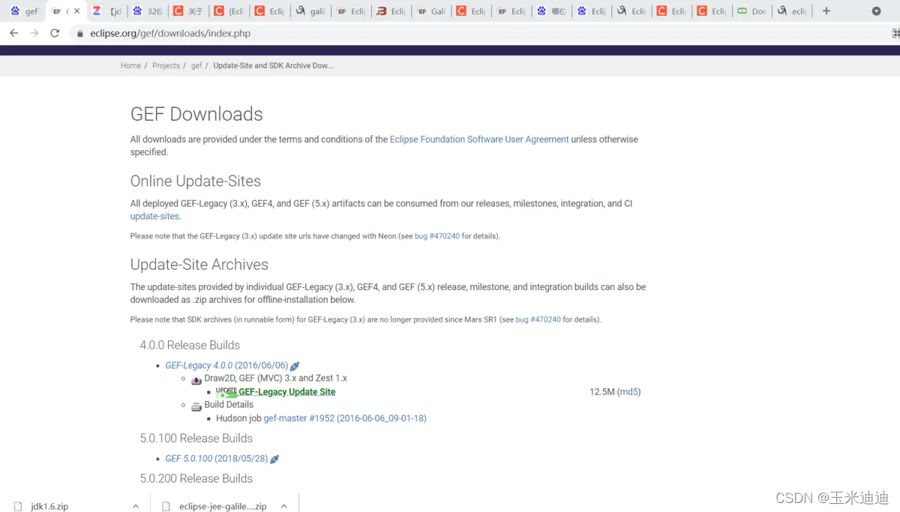Open gef-master #1952 Hudson job link

(345, 418)
